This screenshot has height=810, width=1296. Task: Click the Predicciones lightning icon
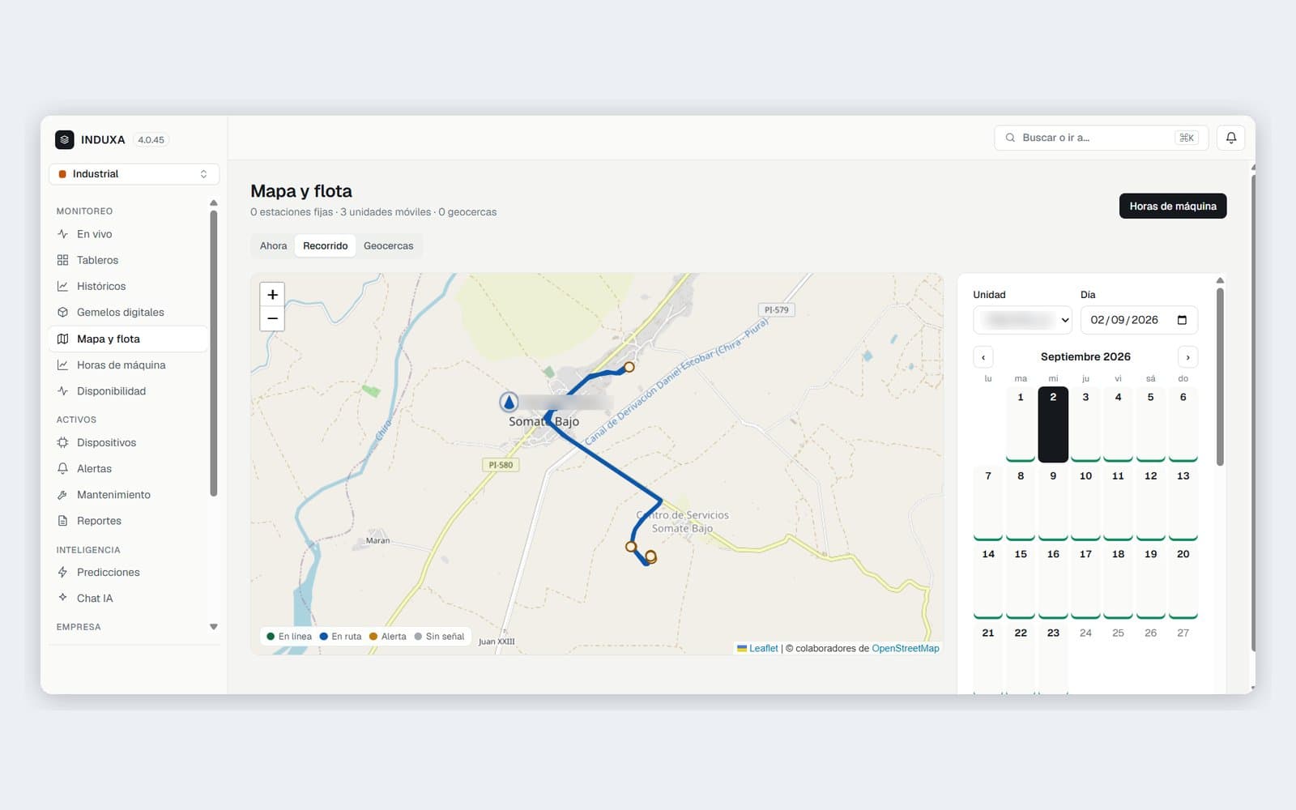tap(62, 572)
